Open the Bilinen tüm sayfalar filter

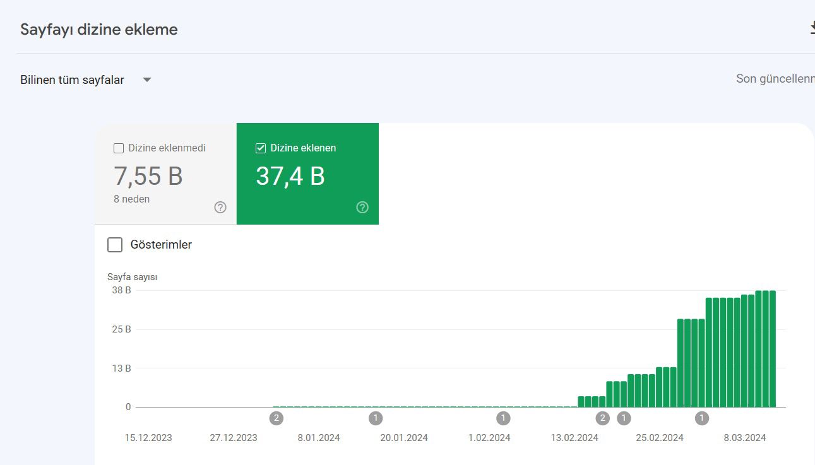point(86,80)
